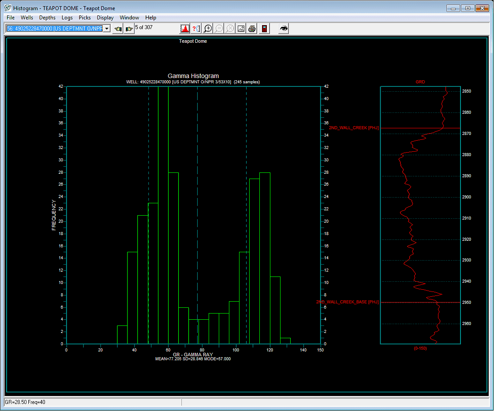Screen dimensions: 494x411
Task: Click the printer icon
Action: [252, 29]
